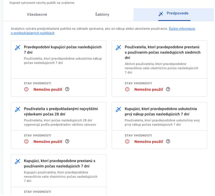The image size is (215, 196).
Task: Open help icon in 28-day top spenders card
Action: [67, 141]
